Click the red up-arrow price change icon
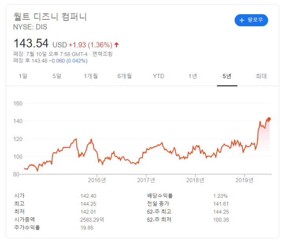This screenshot has height=242, width=292. click(116, 45)
